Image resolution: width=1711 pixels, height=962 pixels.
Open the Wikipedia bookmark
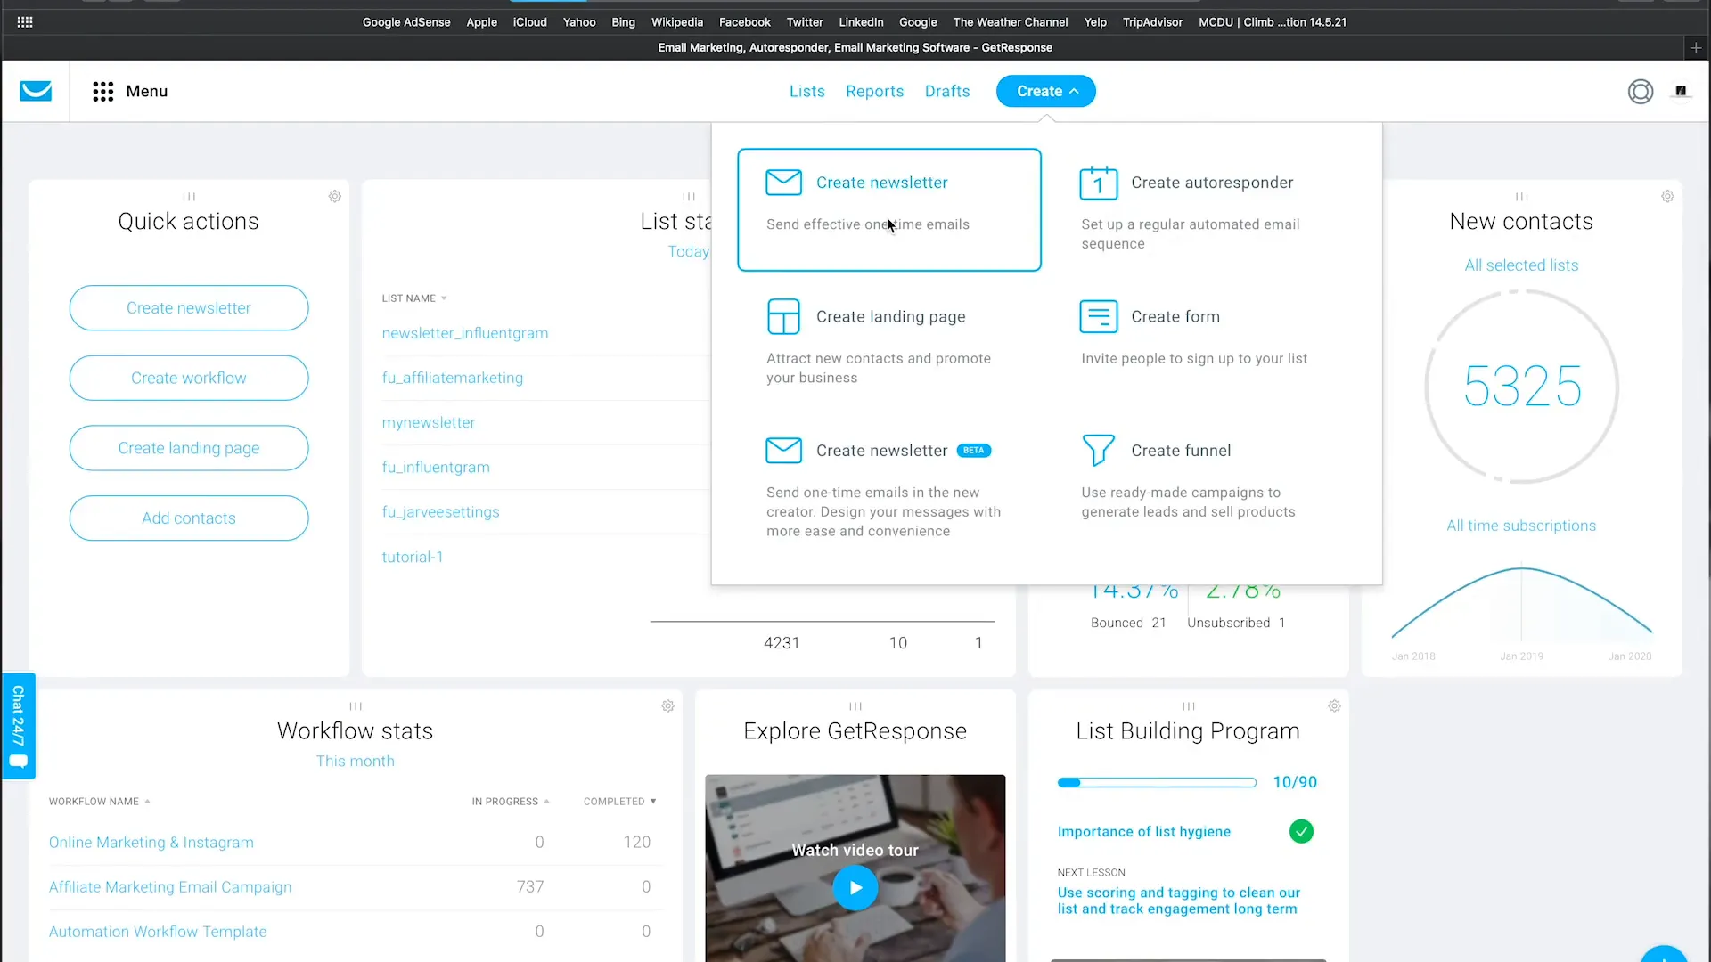pyautogui.click(x=677, y=22)
